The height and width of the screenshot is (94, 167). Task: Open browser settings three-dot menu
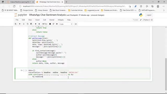click(x=164, y=6)
